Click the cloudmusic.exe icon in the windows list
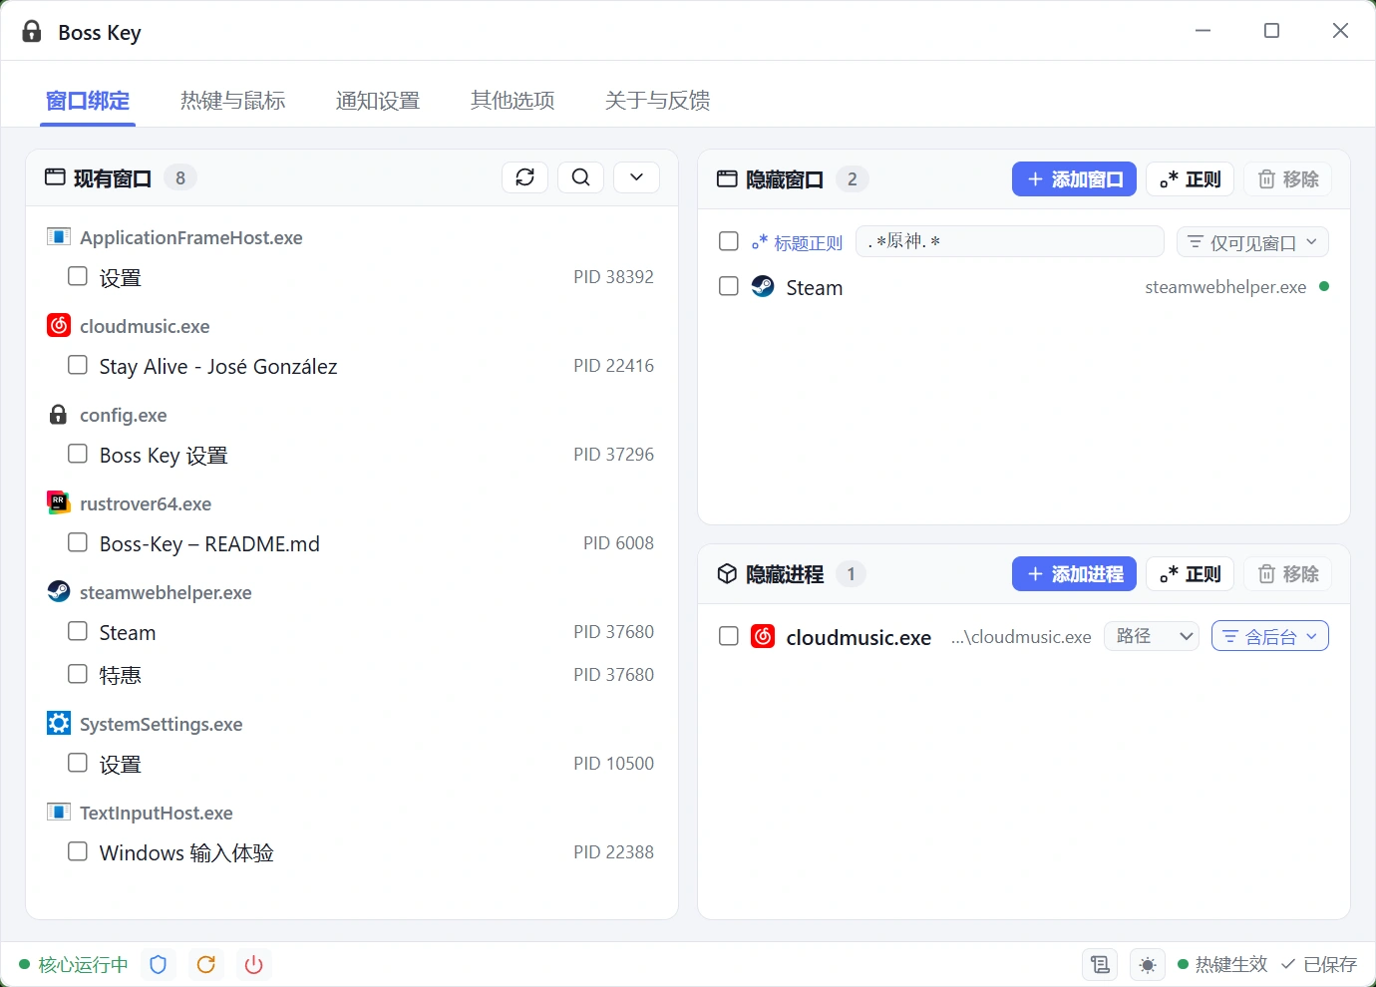The width and height of the screenshot is (1376, 987). tap(59, 326)
